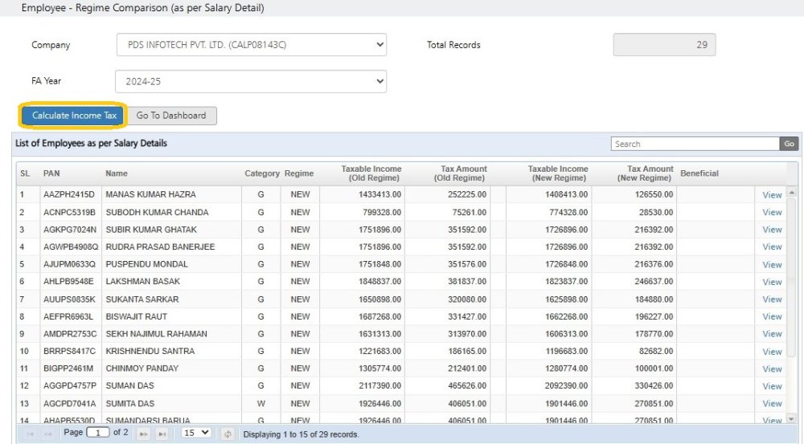This screenshot has width=804, height=444.
Task: View details for MANAS KUMAR HAZRA
Action: [x=772, y=195]
